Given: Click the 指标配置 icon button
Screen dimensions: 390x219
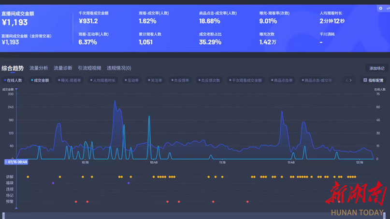Looking at the screenshot, I should click(374, 80).
